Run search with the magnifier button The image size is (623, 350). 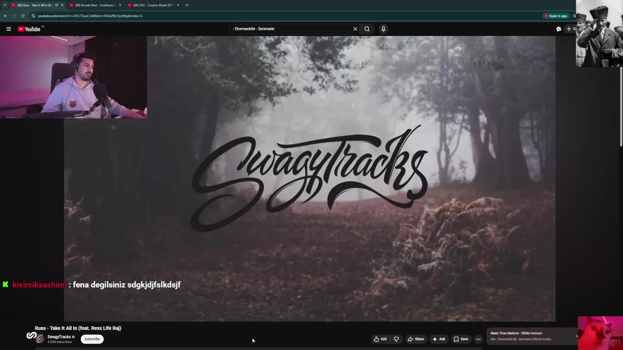[x=367, y=29]
